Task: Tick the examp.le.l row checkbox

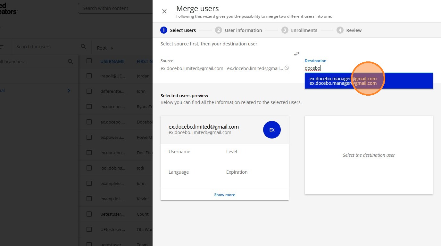Action: tap(89, 199)
